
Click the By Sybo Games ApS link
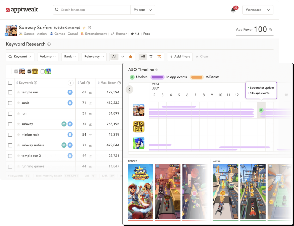click(x=67, y=28)
